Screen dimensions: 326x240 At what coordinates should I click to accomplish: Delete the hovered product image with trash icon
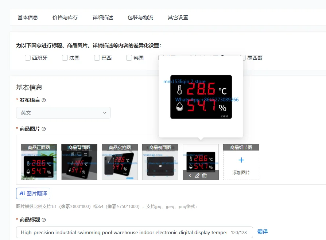(x=204, y=176)
